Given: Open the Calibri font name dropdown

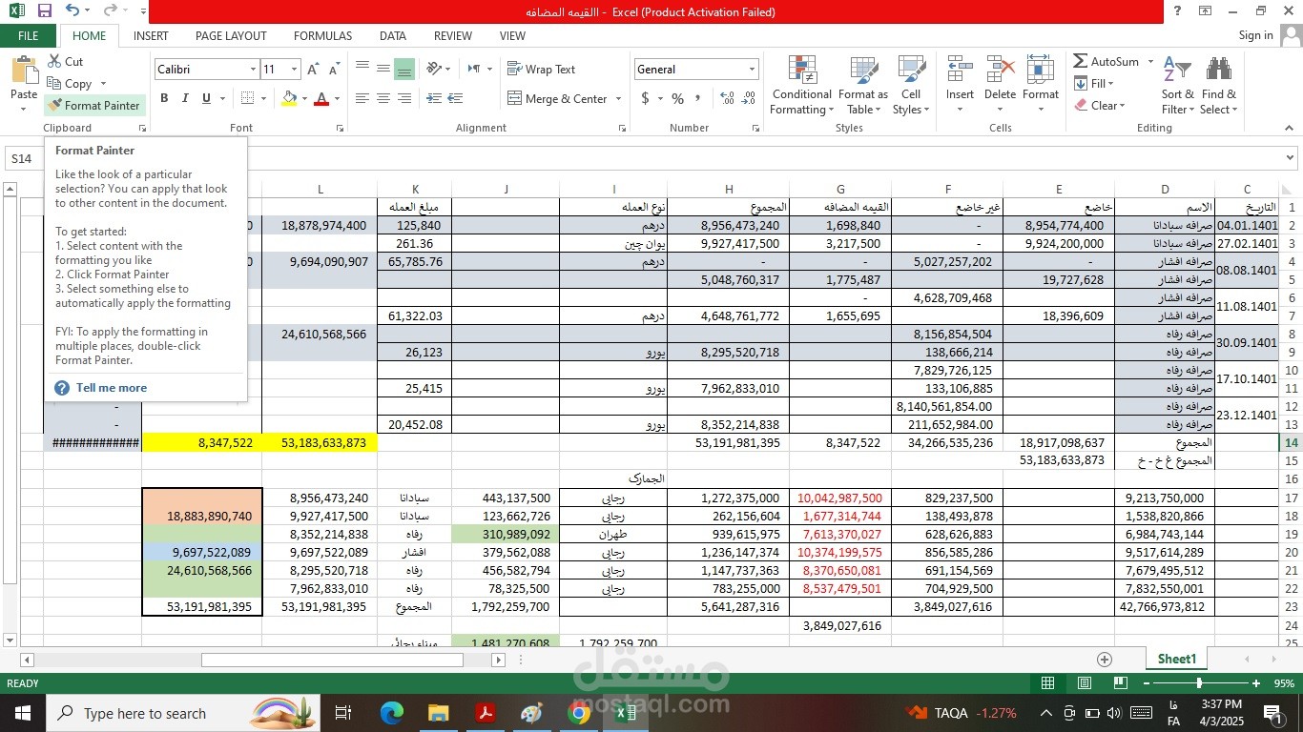Looking at the screenshot, I should (x=253, y=70).
